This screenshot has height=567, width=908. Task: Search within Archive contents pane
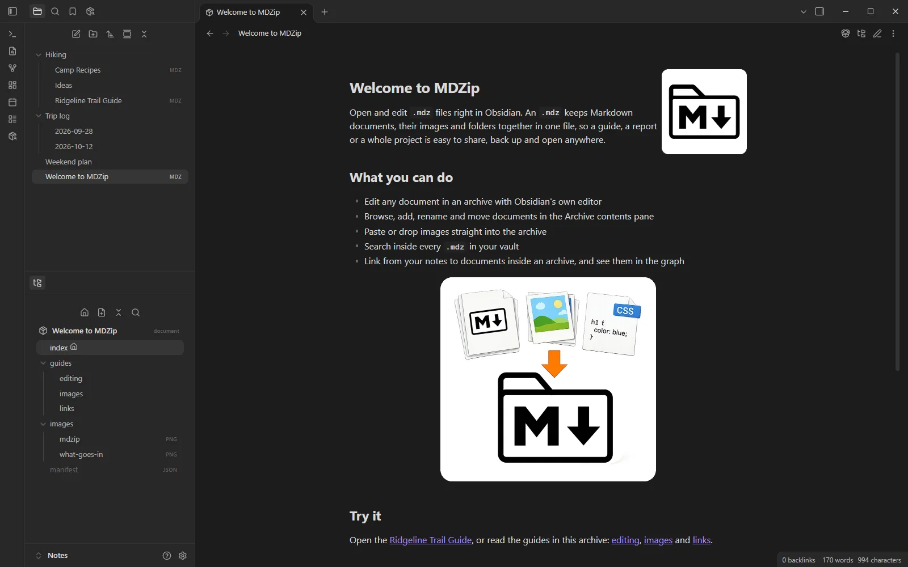136,312
